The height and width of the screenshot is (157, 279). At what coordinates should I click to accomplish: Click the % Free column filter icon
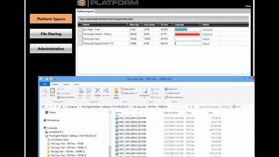pyautogui.click(x=172, y=24)
